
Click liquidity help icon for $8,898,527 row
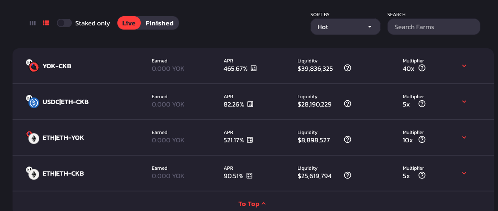(x=348, y=139)
